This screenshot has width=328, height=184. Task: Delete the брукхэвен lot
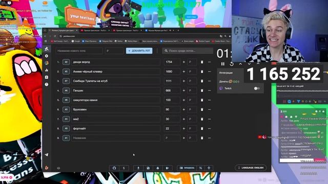tap(202, 109)
